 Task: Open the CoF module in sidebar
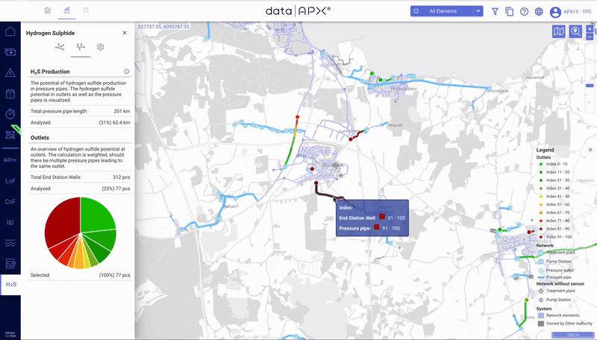click(x=10, y=201)
